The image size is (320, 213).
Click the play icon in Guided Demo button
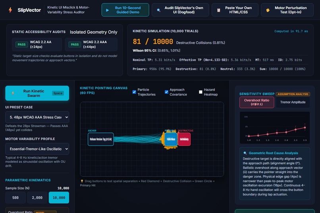pyautogui.click(x=108, y=10)
